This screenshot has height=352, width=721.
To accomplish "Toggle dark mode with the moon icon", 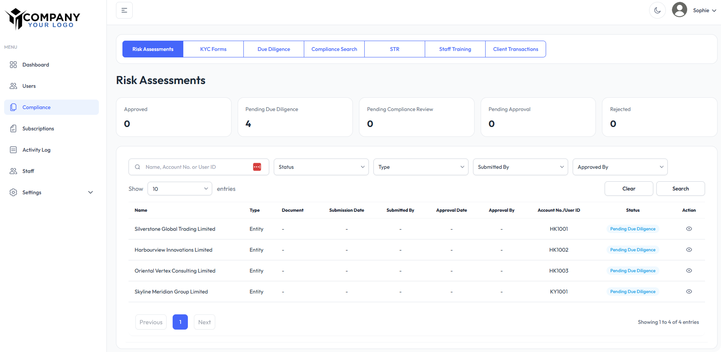I will point(657,10).
